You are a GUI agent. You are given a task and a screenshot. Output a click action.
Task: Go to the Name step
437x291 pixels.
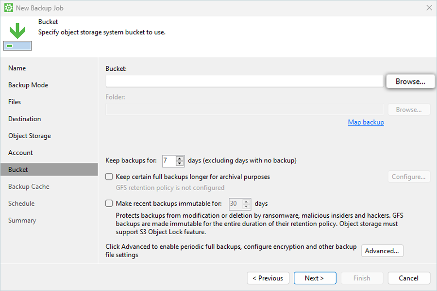click(17, 68)
